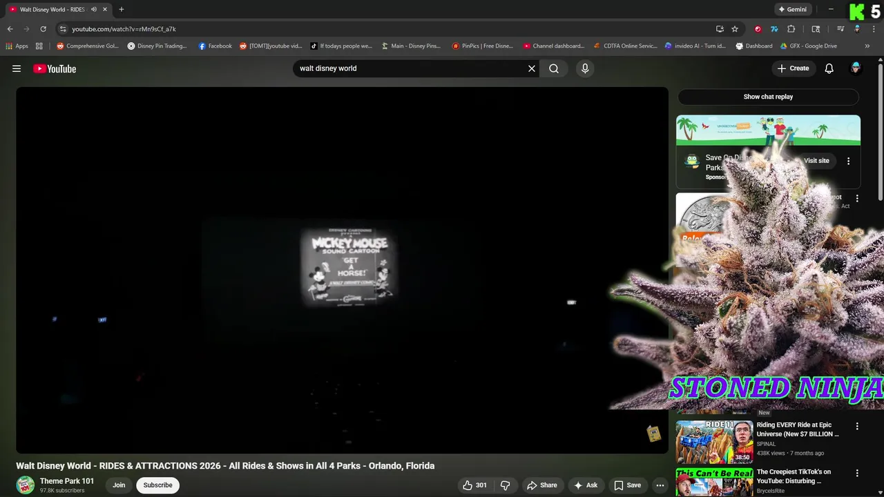Open options for Epic Universe video
The height and width of the screenshot is (497, 884).
(857, 427)
